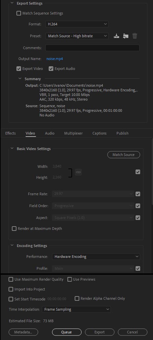Send the export to Queue

[67, 332]
